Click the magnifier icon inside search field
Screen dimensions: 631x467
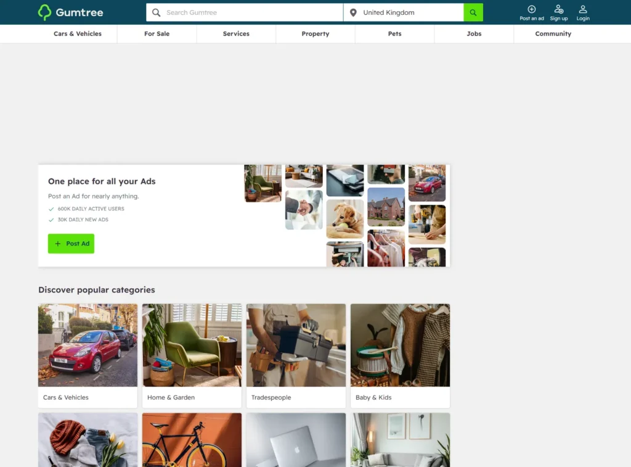point(156,12)
